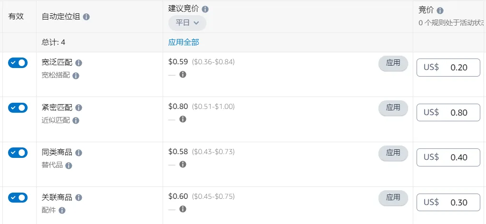
Task: Click info icon beside 建议竞价 header
Action: [x=205, y=9]
